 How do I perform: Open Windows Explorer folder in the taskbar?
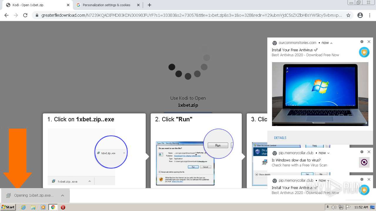click(x=33, y=207)
